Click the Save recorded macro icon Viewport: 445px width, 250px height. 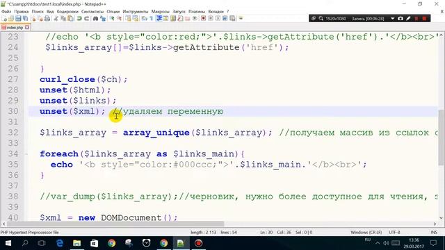coord(232,19)
